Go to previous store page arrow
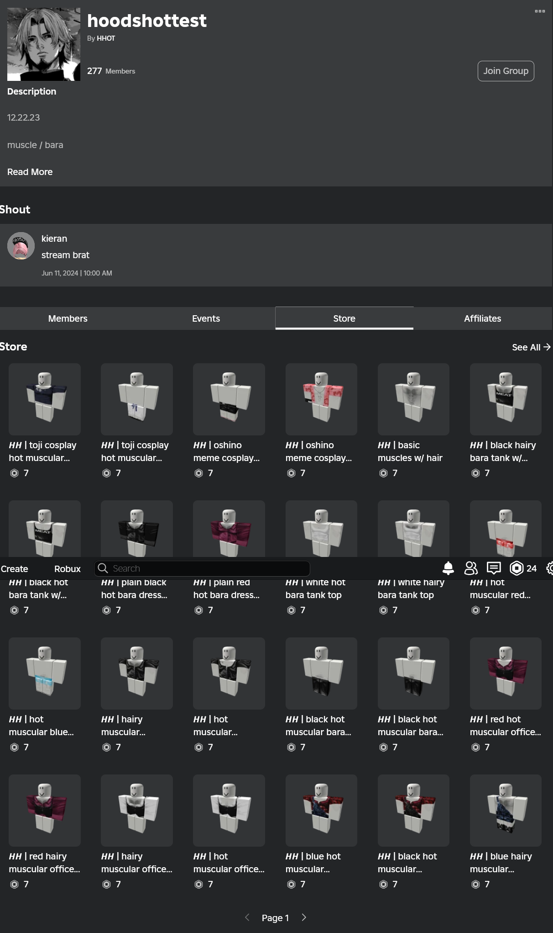 coord(247,917)
